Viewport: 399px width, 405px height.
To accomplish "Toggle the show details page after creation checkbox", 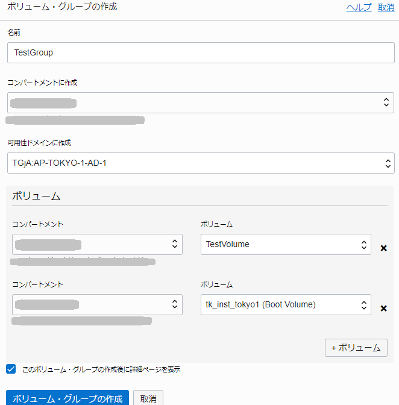I will pyautogui.click(x=11, y=369).
